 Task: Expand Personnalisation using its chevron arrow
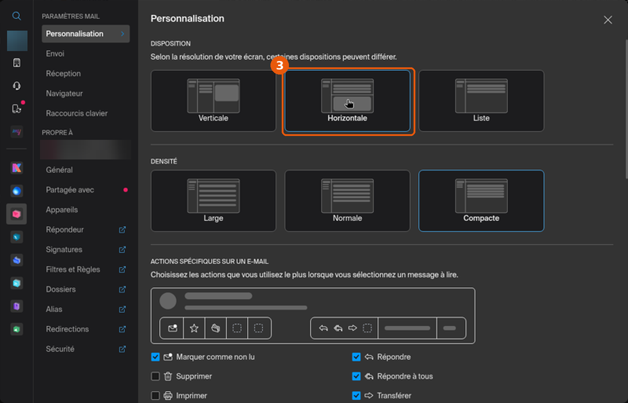[122, 34]
